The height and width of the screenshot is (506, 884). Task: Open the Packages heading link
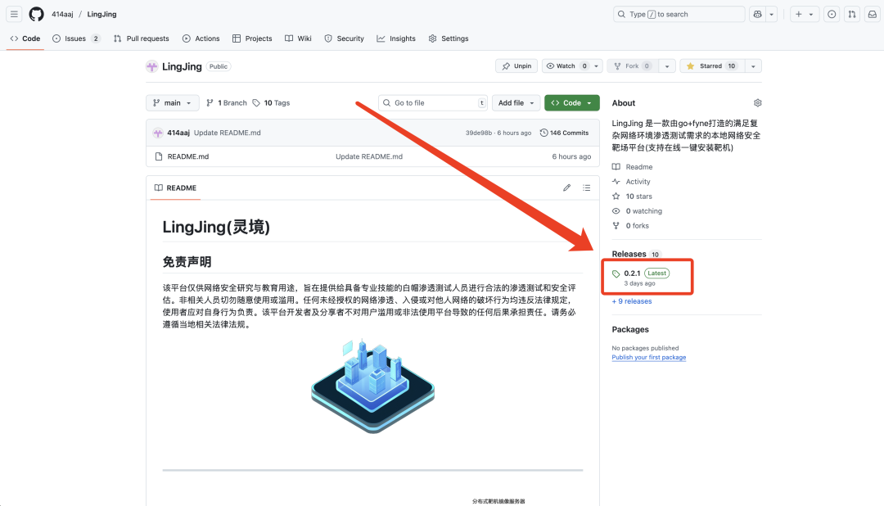630,329
